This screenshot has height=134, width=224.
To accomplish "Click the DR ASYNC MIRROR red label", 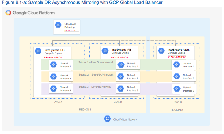I will tap(176, 57).
